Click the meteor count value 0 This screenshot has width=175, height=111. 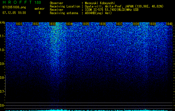click(x=40, y=13)
